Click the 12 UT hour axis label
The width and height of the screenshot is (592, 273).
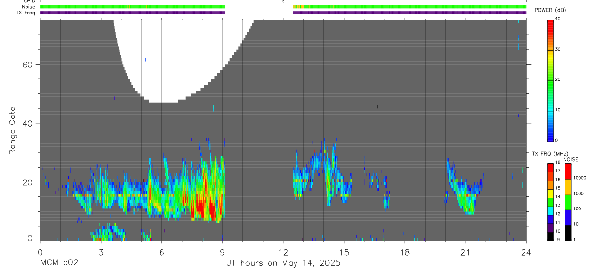point(283,252)
